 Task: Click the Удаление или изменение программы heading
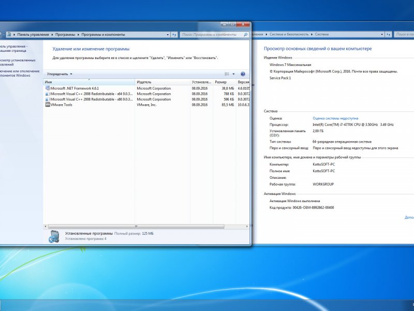click(x=91, y=49)
